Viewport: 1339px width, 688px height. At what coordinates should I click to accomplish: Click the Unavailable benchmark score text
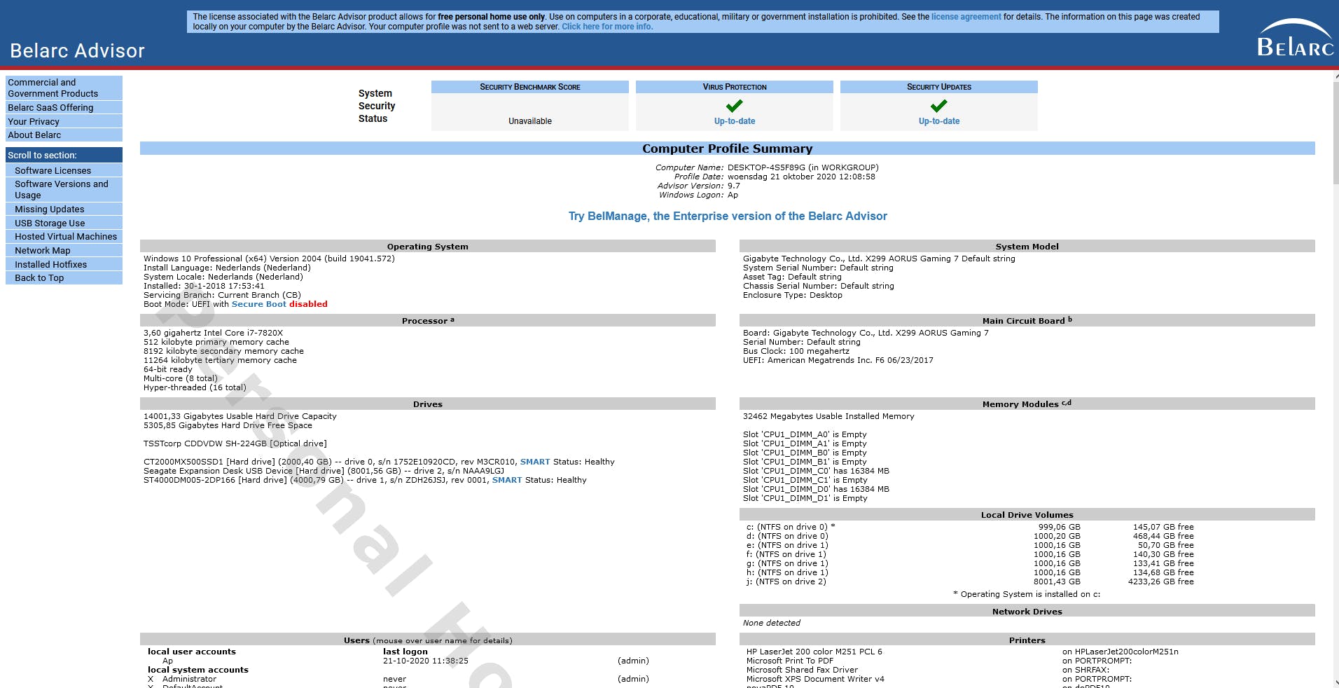pos(530,121)
